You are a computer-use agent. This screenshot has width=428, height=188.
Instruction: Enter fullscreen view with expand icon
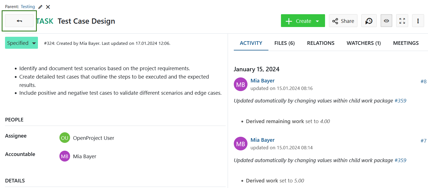(x=402, y=21)
